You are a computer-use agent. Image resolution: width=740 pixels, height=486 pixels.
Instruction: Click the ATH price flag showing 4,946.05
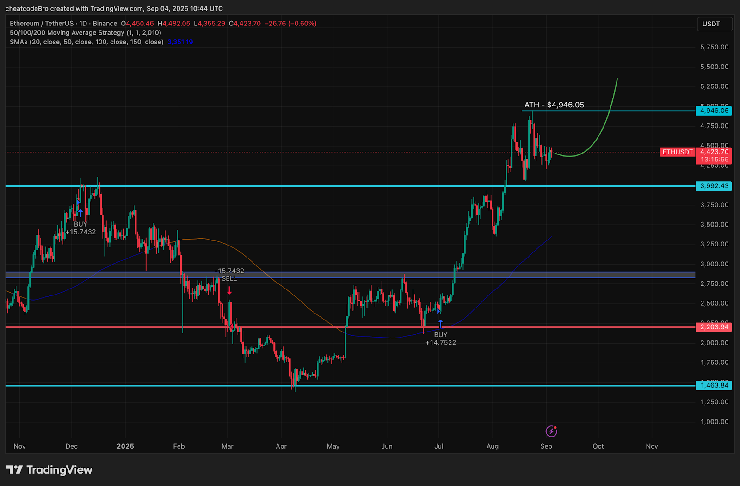(713, 111)
